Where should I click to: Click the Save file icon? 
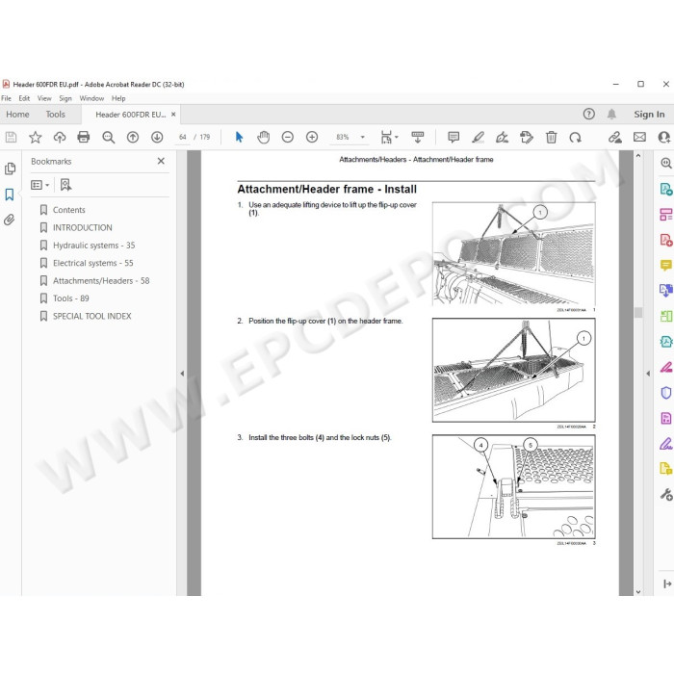coord(11,137)
